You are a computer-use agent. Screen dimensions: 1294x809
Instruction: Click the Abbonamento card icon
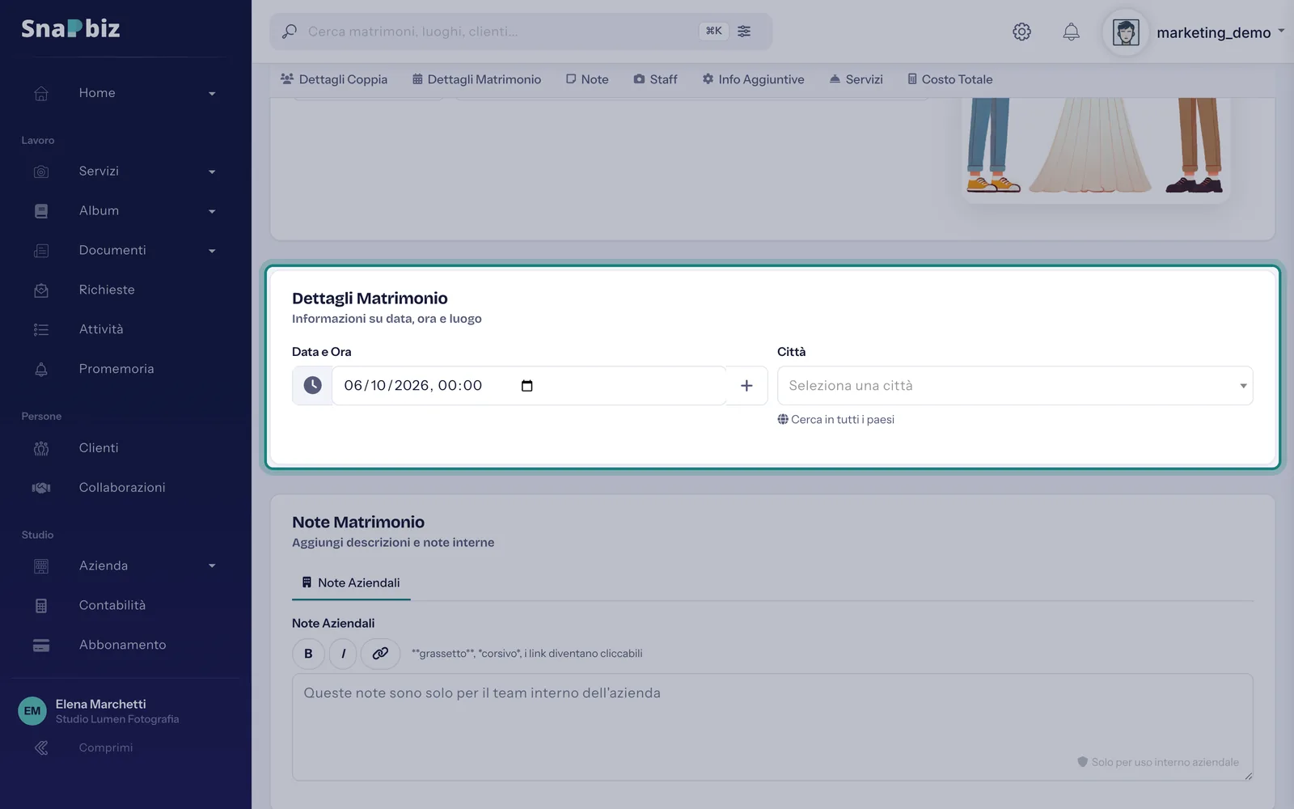click(41, 645)
